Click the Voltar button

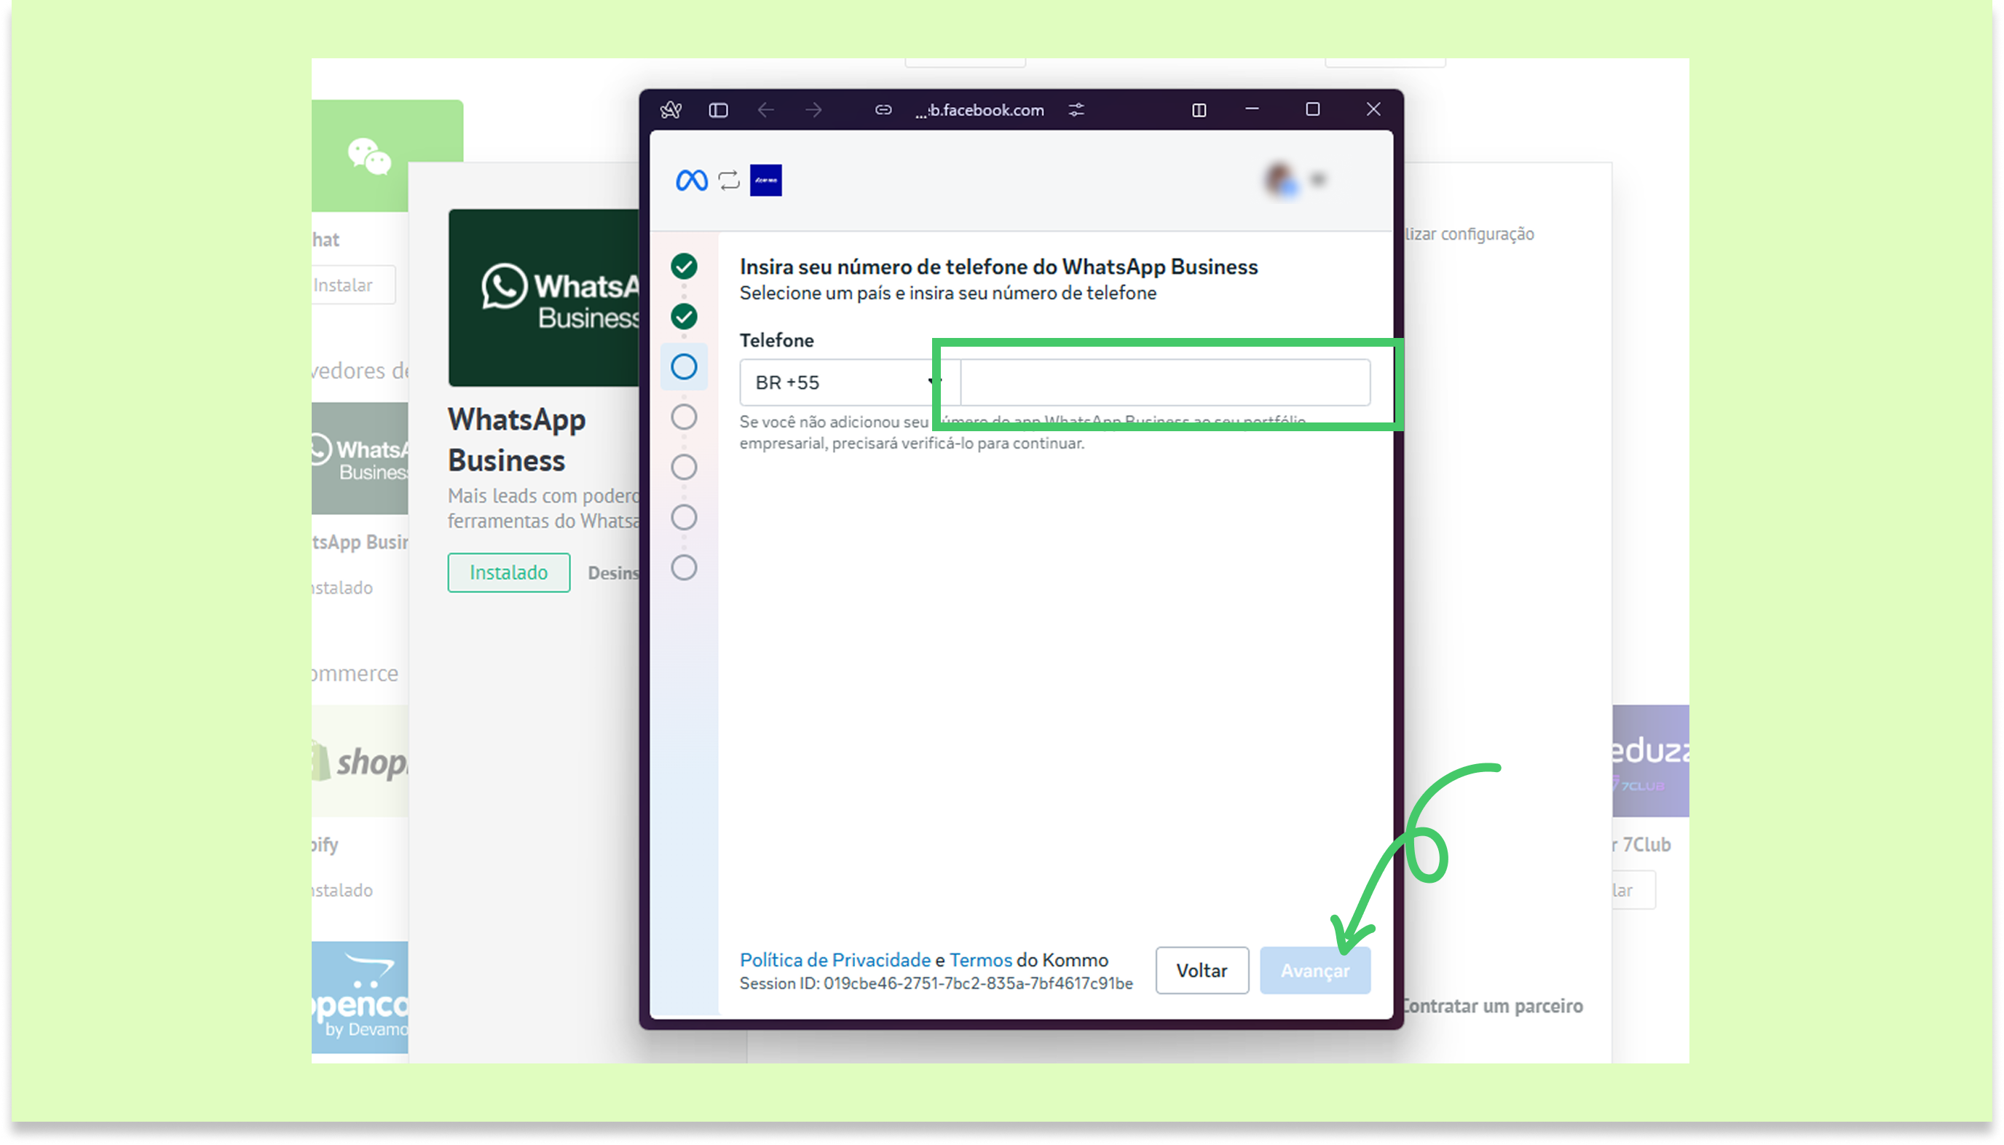(1201, 970)
